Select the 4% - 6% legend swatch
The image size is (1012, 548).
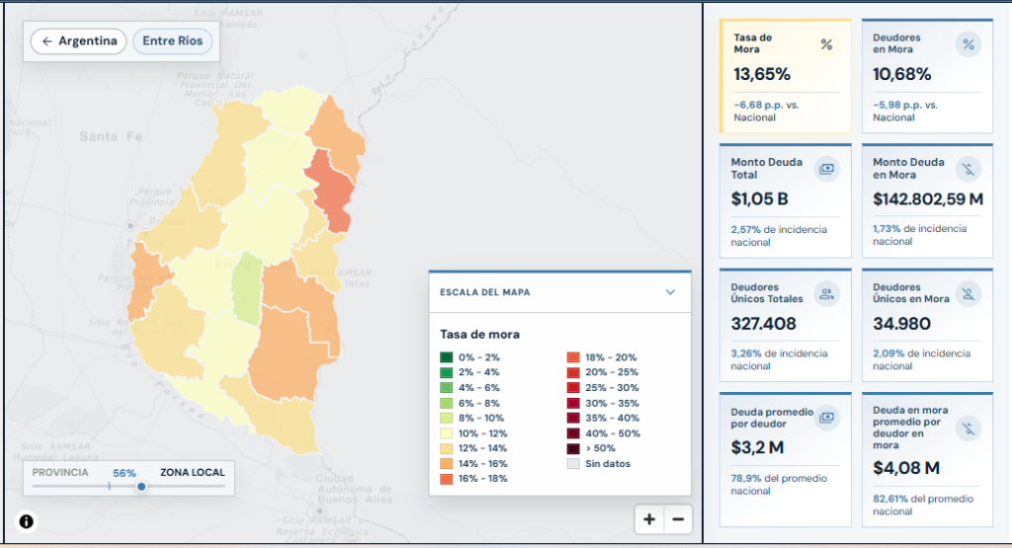(446, 387)
